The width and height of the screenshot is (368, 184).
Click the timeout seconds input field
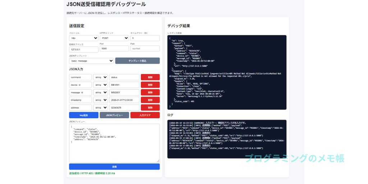(x=145, y=38)
